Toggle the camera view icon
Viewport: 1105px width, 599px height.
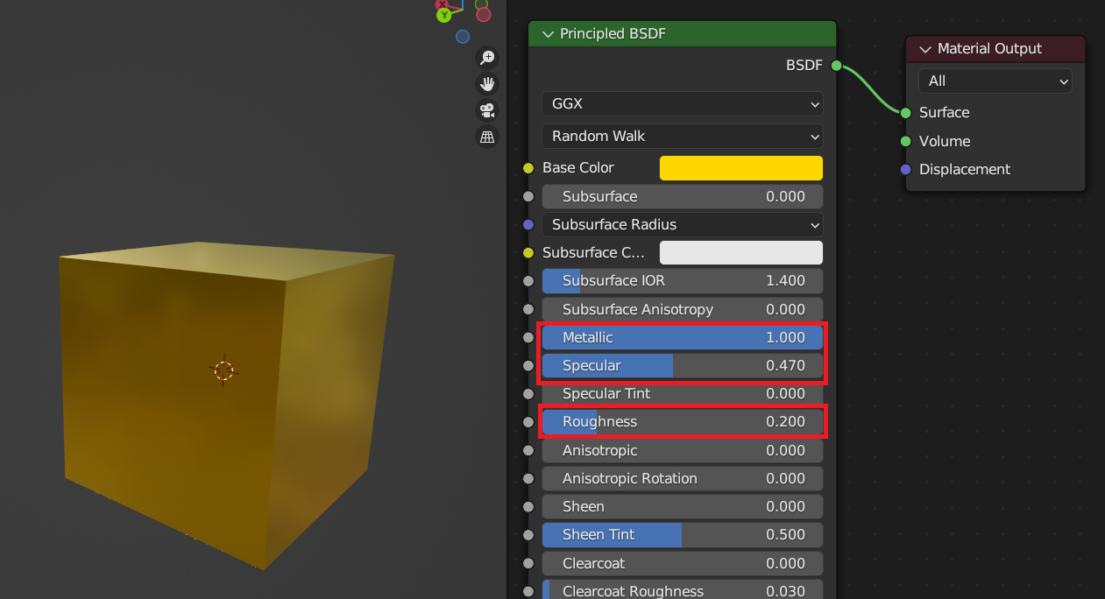click(487, 110)
